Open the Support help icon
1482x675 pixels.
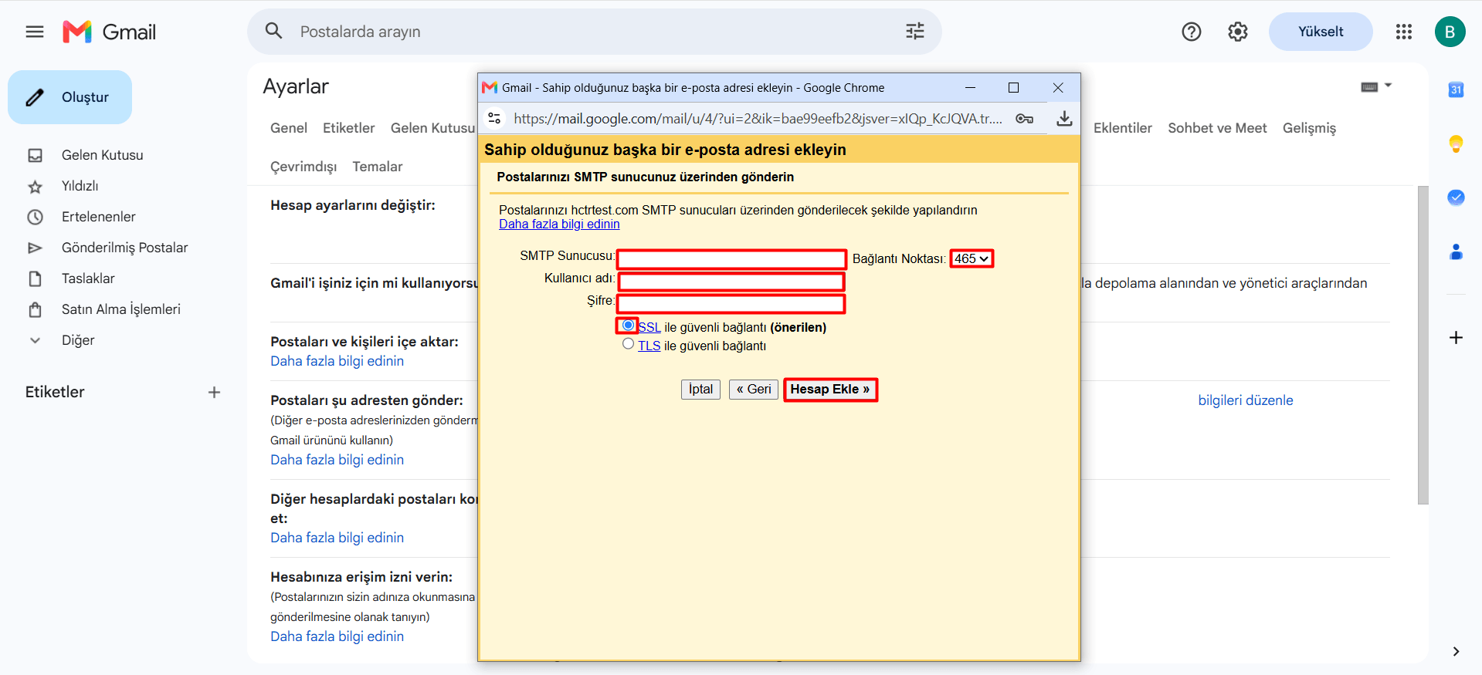(x=1192, y=32)
